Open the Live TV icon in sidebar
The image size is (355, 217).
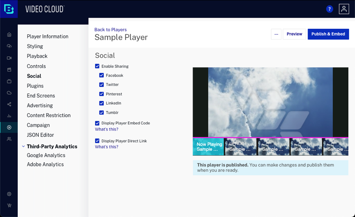[x=9, y=81]
